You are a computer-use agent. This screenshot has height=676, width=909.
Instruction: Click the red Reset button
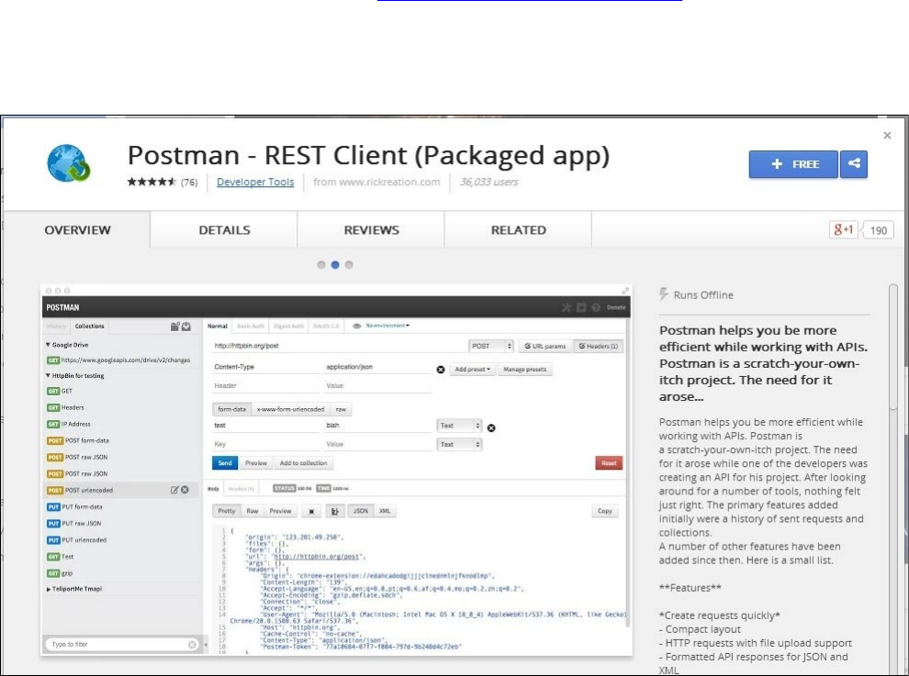click(609, 463)
